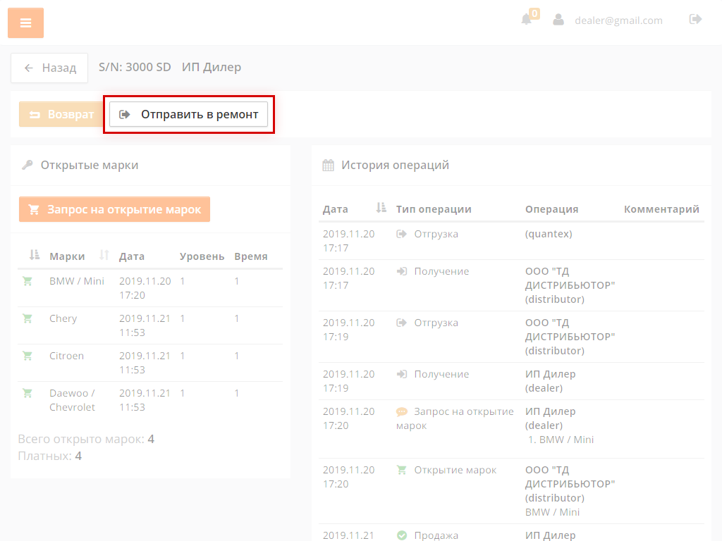Click the notifications bell icon

point(526,20)
